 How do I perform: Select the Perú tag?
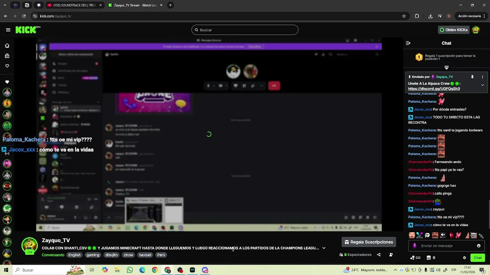tap(161, 255)
